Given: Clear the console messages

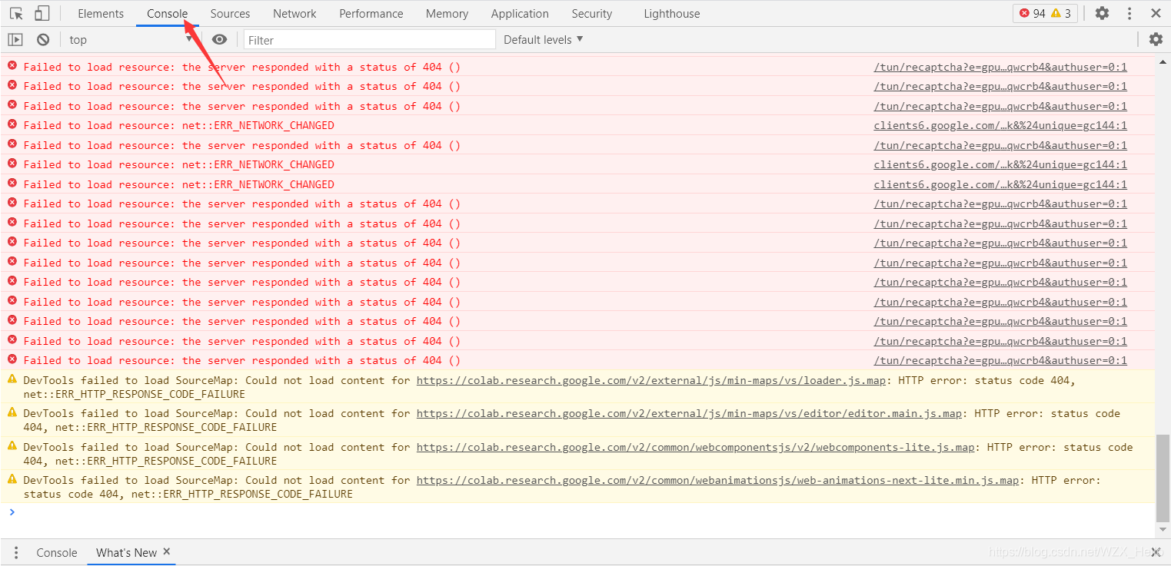Looking at the screenshot, I should point(42,39).
